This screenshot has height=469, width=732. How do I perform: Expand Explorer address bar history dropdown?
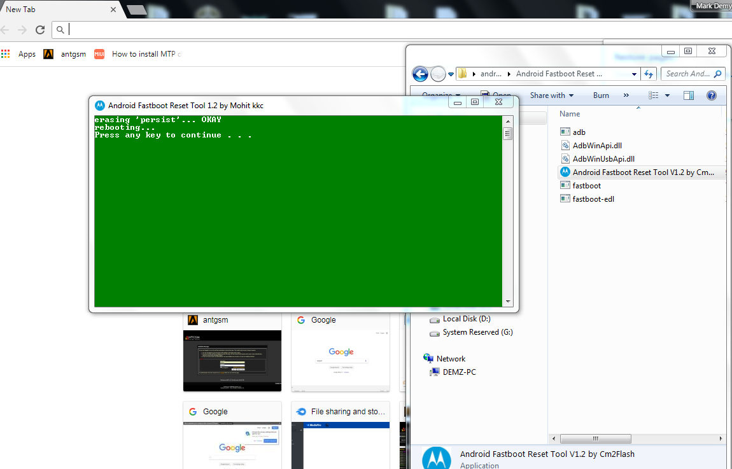click(x=634, y=74)
